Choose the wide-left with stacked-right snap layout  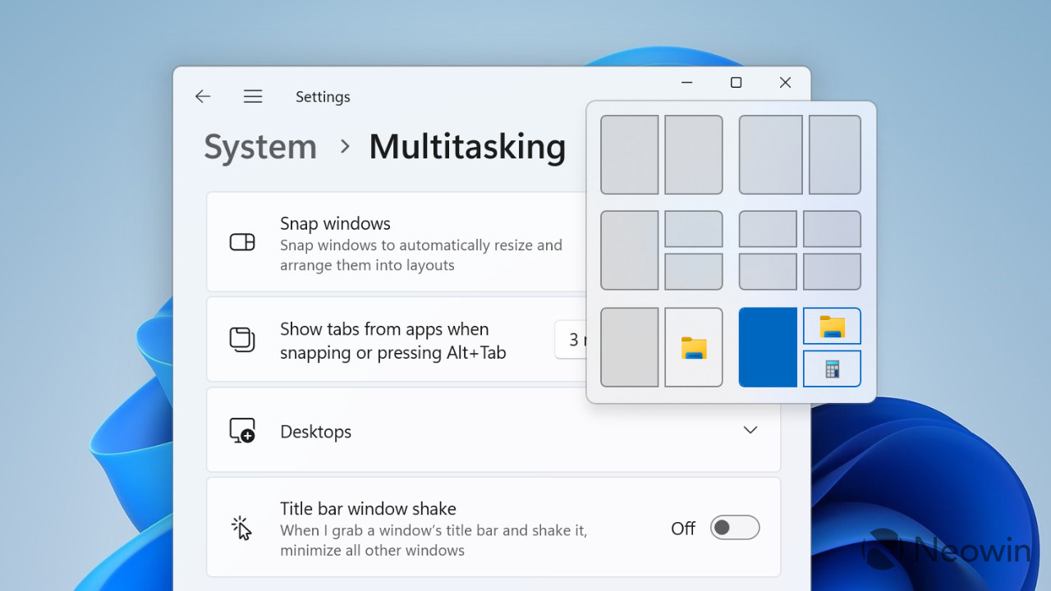[x=661, y=250]
